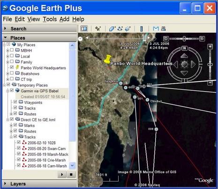
Task: Open the Ruler measuring tool
Action: pyautogui.click(x=142, y=29)
